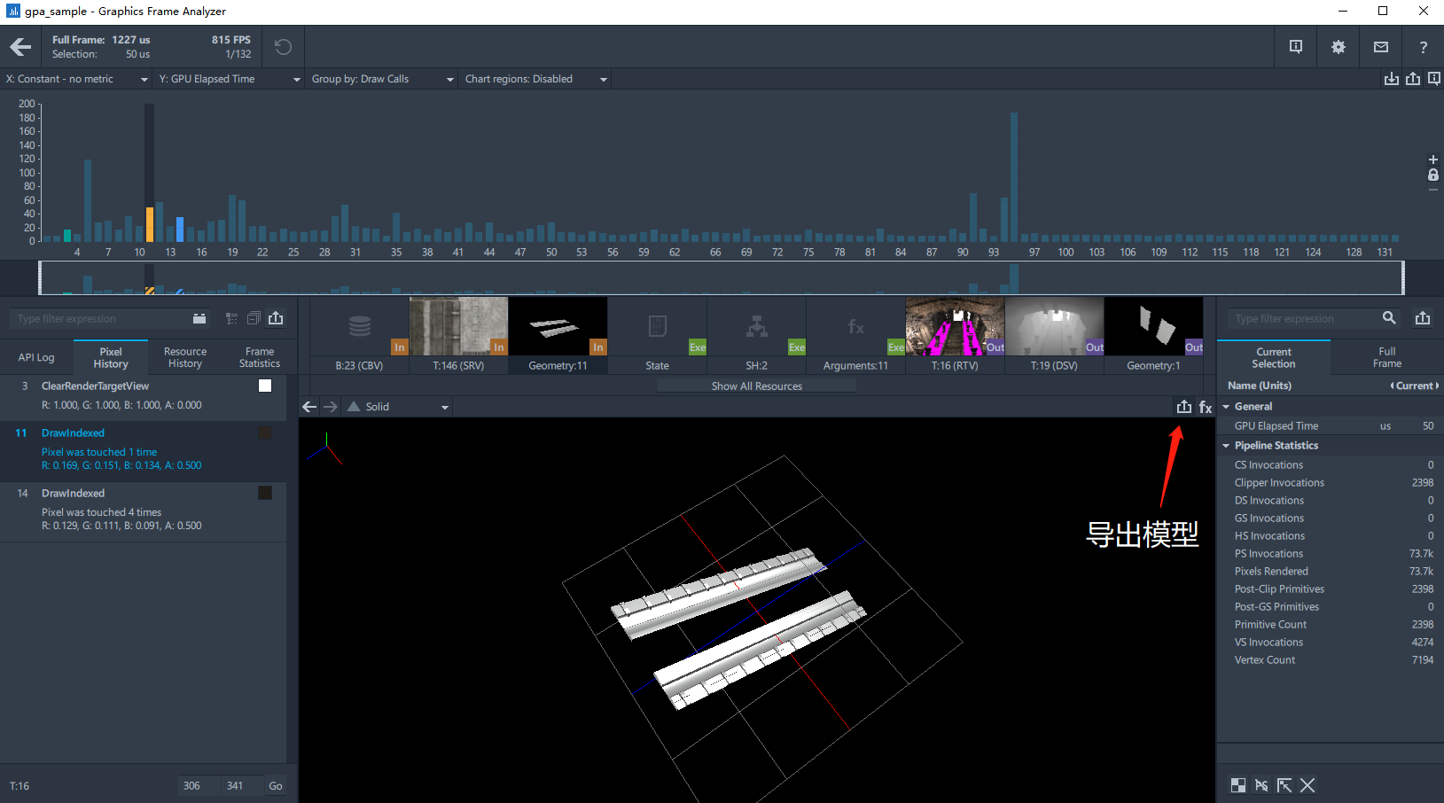Go back using the large back arrow
Image resolution: width=1444 pixels, height=803 pixels.
[20, 47]
